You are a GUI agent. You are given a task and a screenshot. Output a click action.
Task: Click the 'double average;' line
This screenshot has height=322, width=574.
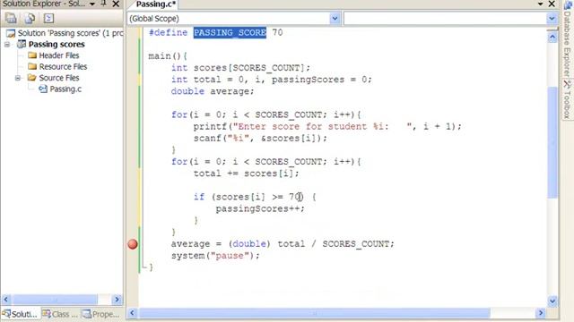[213, 91]
